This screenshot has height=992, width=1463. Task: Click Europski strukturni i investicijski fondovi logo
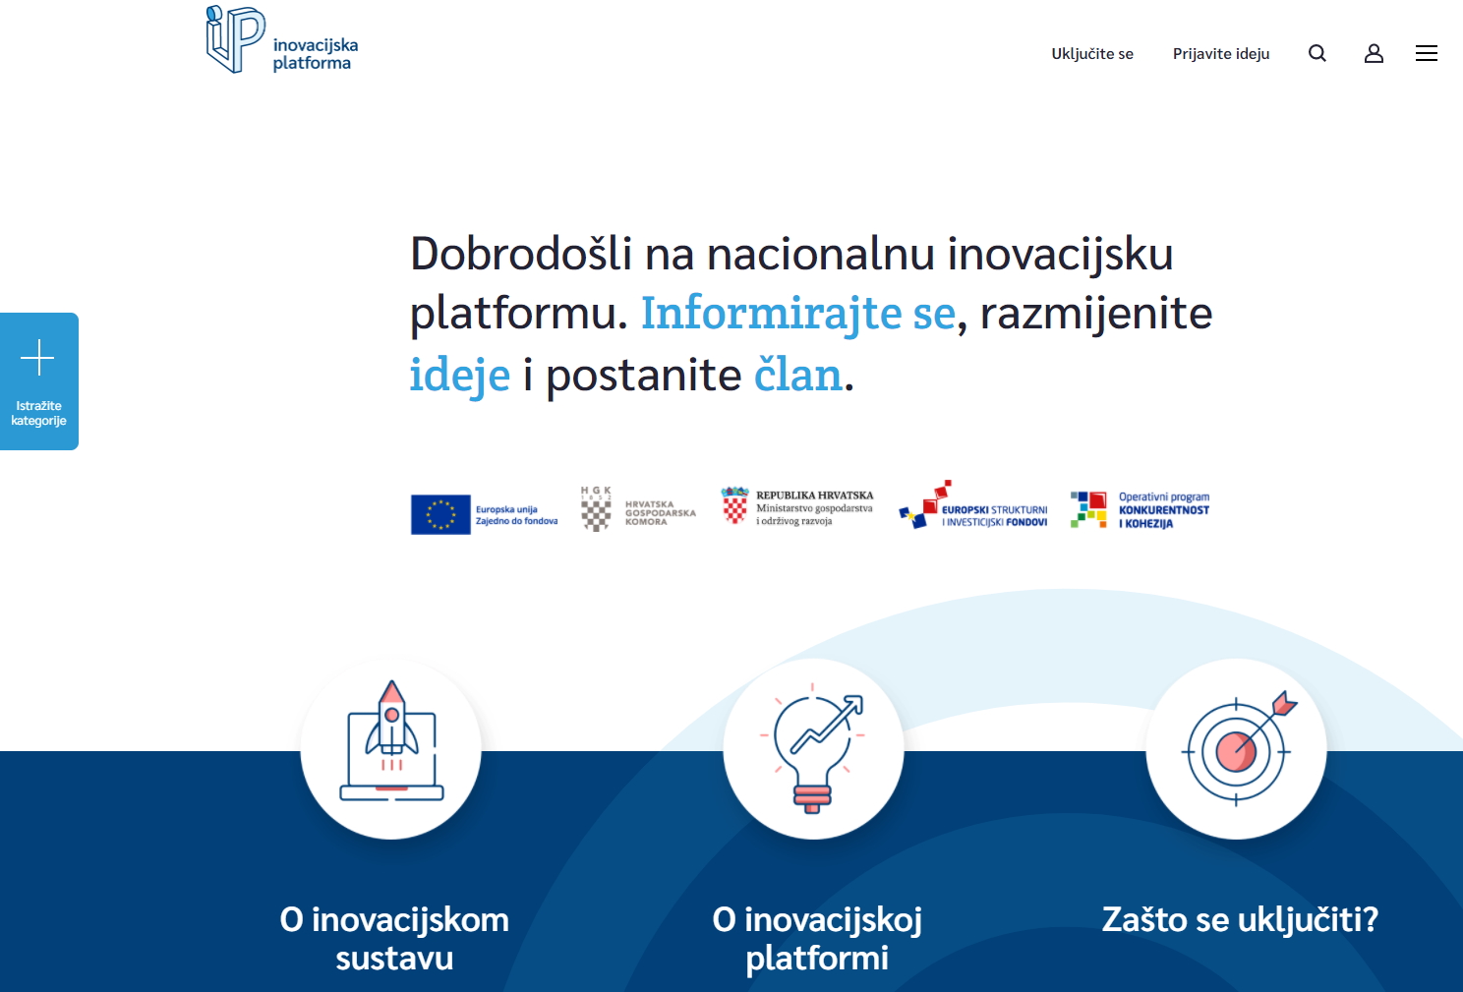[972, 507]
